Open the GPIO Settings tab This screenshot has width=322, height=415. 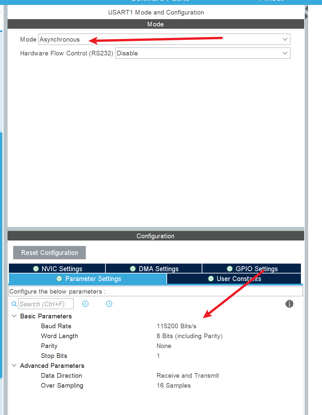pos(252,269)
